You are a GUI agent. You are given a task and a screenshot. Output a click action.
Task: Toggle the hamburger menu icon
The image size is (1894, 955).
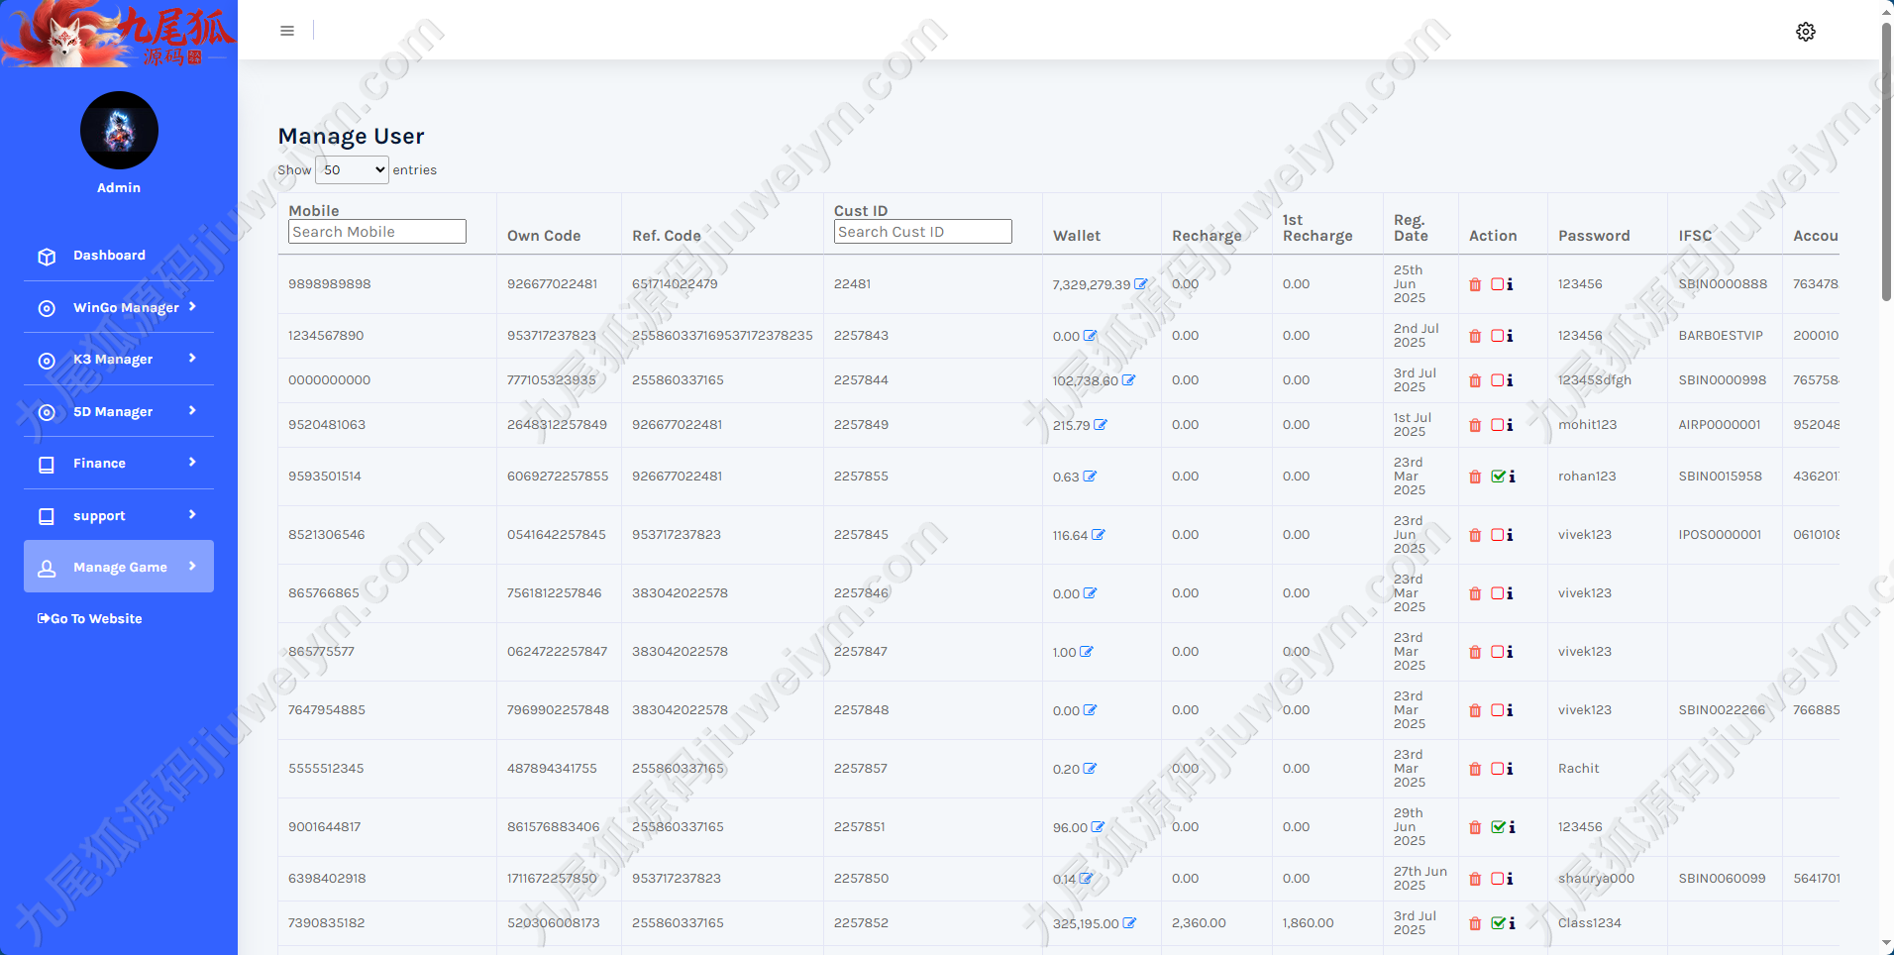[287, 31]
